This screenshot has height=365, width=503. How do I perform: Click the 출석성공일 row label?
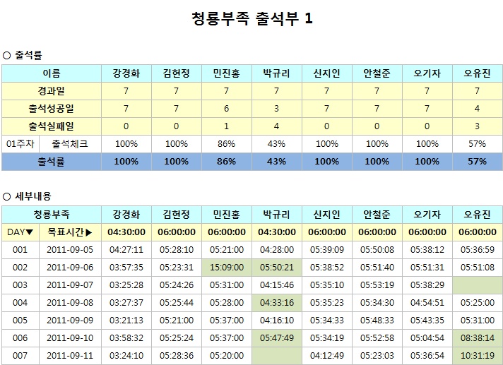coord(52,109)
